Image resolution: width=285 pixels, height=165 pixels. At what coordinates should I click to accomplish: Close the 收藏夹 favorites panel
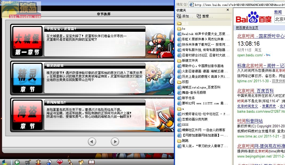228,10
